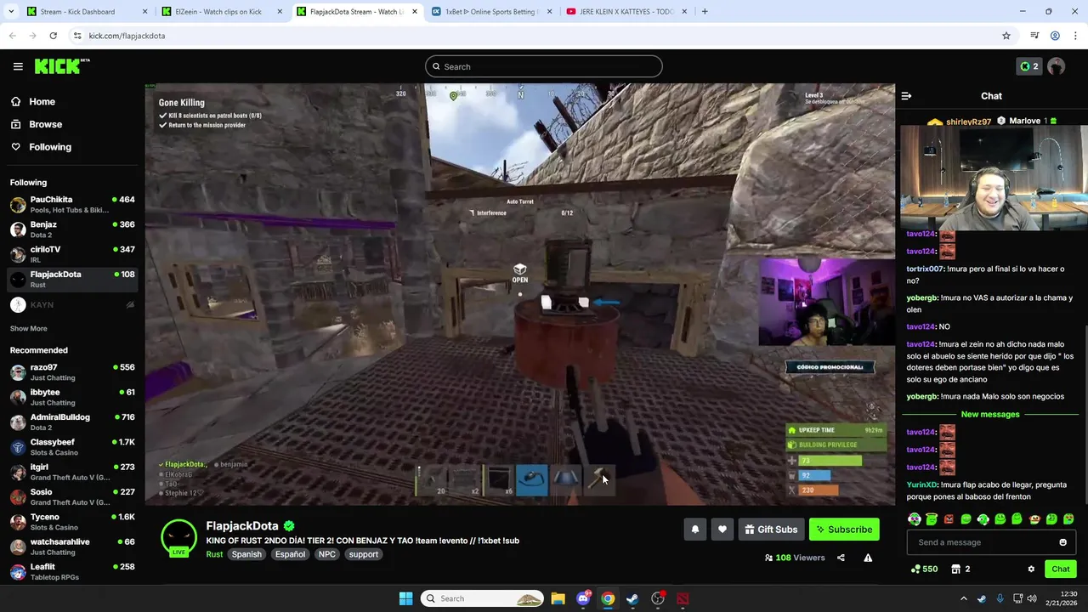The width and height of the screenshot is (1088, 612).
Task: Open PauChikita channel in Following list
Action: click(72, 205)
